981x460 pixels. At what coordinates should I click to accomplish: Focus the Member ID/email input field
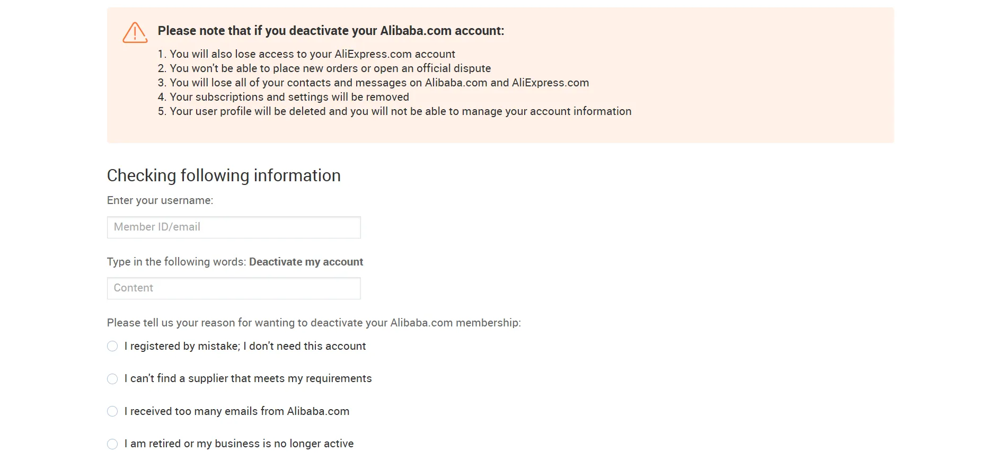point(234,227)
